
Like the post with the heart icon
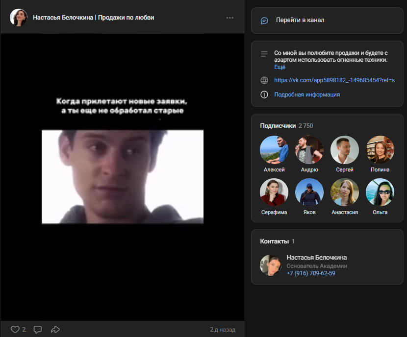point(15,329)
